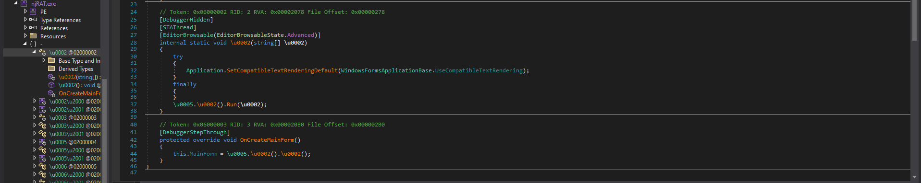This screenshot has width=921, height=183.
Task: Expand the Base Type and Interfaces folder
Action: coord(44,60)
